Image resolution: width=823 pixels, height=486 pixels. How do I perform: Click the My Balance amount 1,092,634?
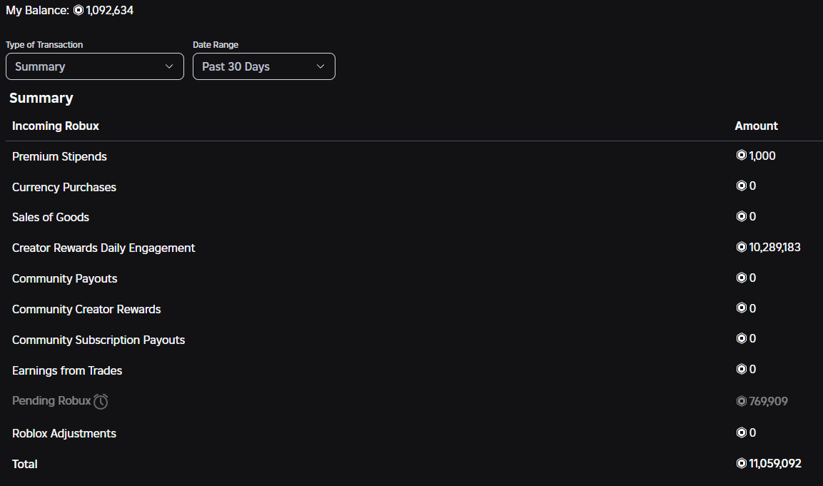[x=110, y=11]
